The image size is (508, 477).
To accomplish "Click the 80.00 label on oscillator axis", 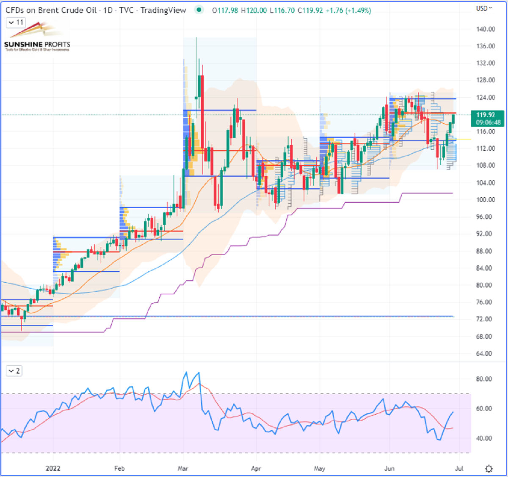I will (x=484, y=379).
